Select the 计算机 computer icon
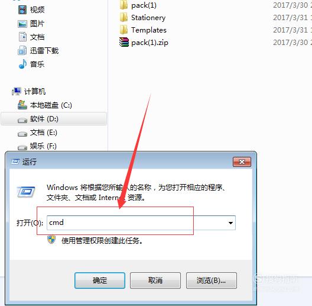Viewport: 312px width, 306px height. (17, 92)
